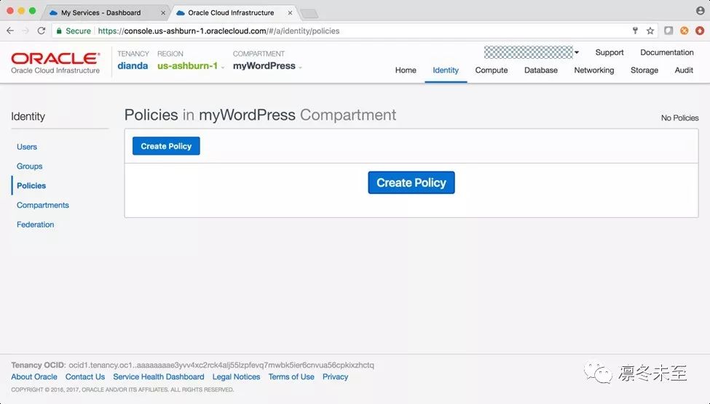Close the Oracle Cloud Infrastructure tab
This screenshot has width=710, height=404.
point(291,13)
